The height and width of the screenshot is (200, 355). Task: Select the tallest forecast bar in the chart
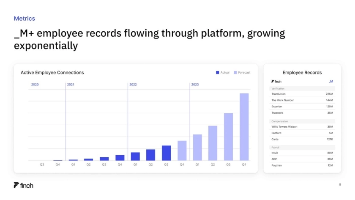point(244,126)
